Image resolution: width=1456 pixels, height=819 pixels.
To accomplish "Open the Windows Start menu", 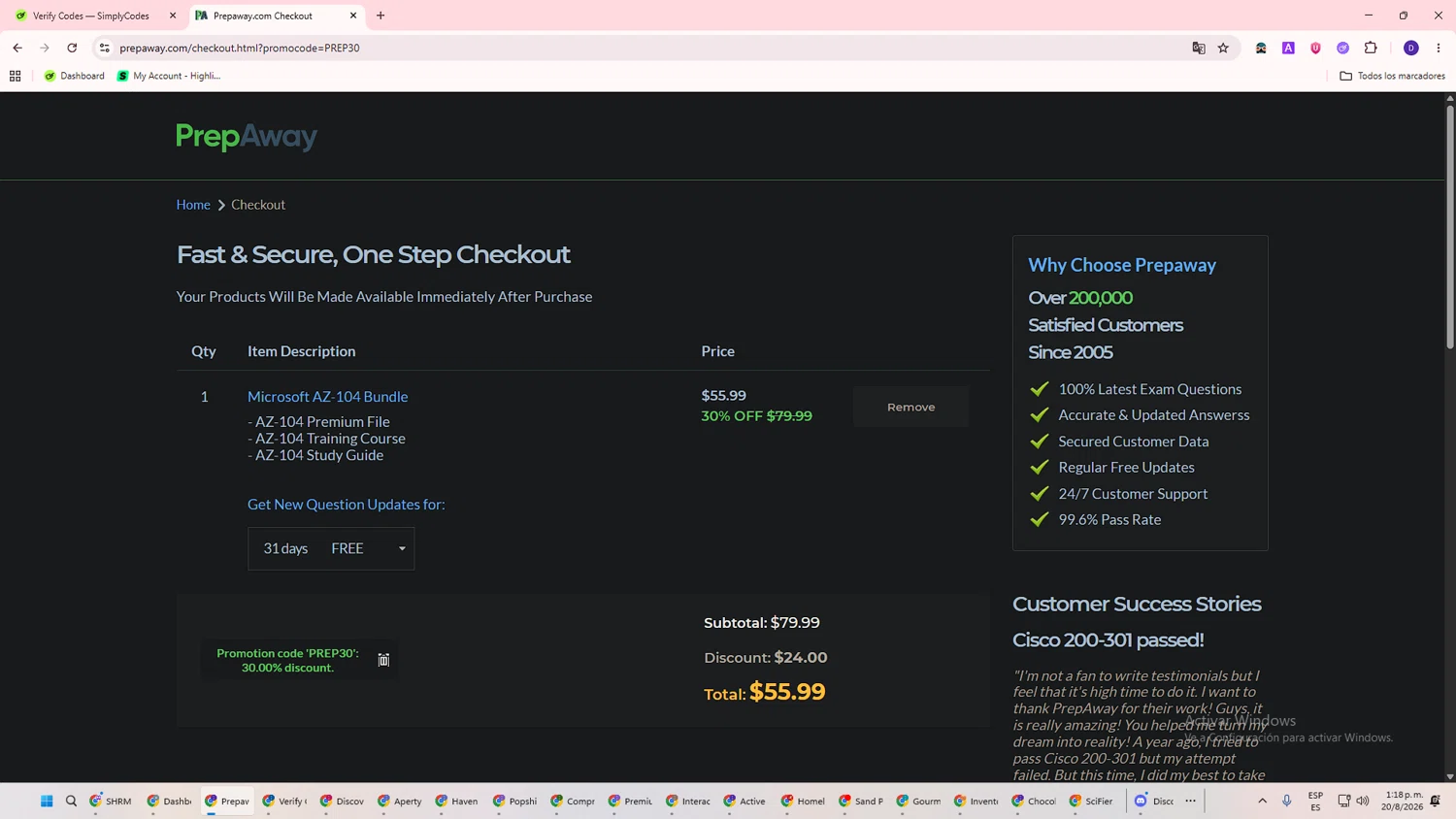I will click(x=47, y=801).
